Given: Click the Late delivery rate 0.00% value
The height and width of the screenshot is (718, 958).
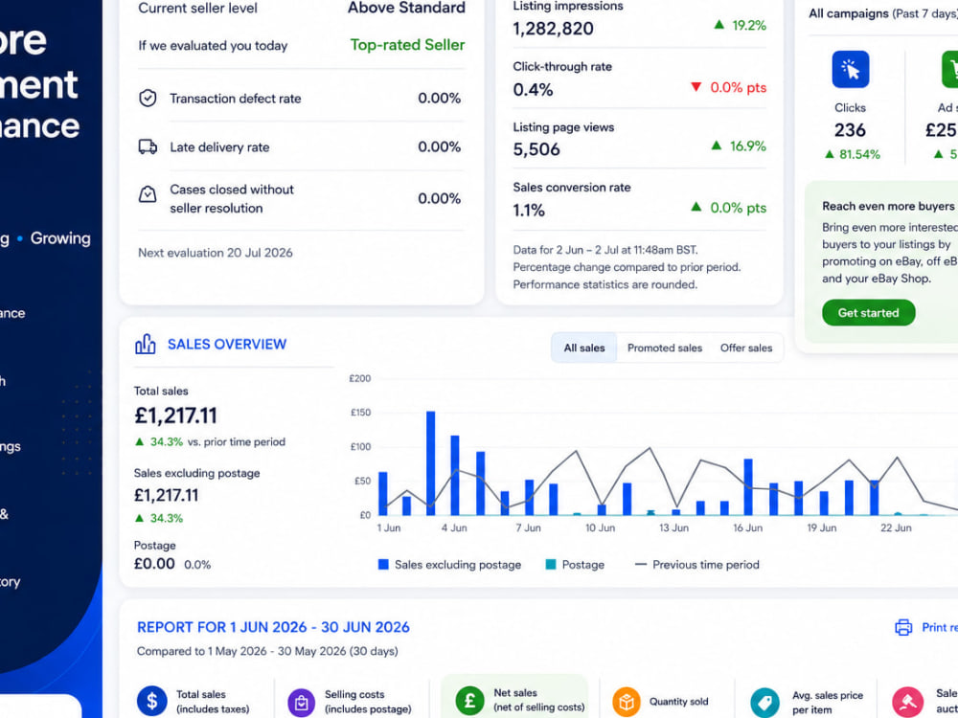Looking at the screenshot, I should [440, 147].
